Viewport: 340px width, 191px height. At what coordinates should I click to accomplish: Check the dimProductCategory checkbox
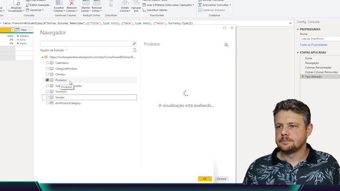(x=47, y=103)
